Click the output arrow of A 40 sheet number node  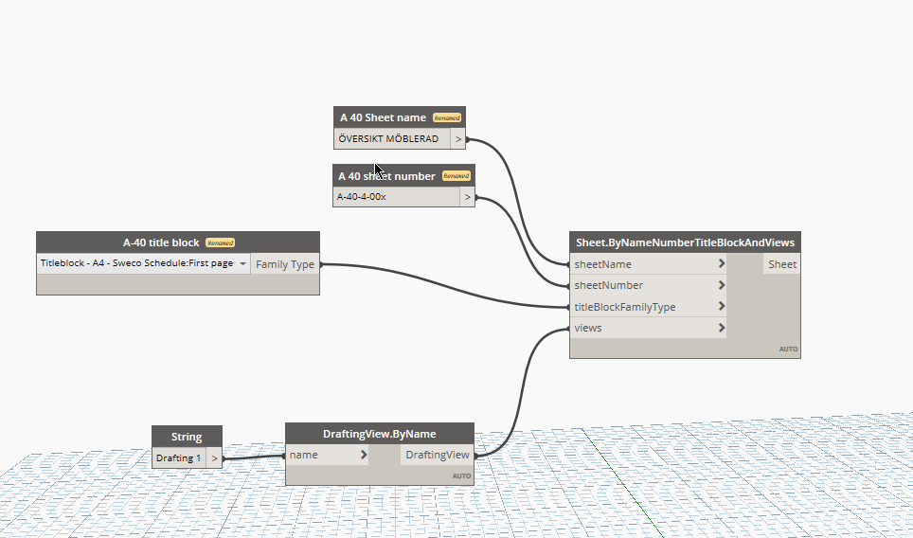pyautogui.click(x=467, y=197)
